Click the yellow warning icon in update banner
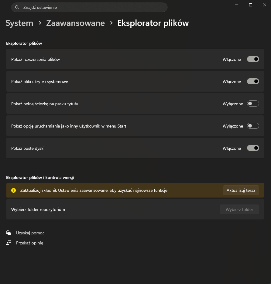271x284 pixels. (14, 190)
